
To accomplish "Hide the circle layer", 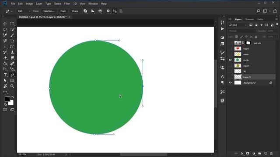I will (230, 60).
